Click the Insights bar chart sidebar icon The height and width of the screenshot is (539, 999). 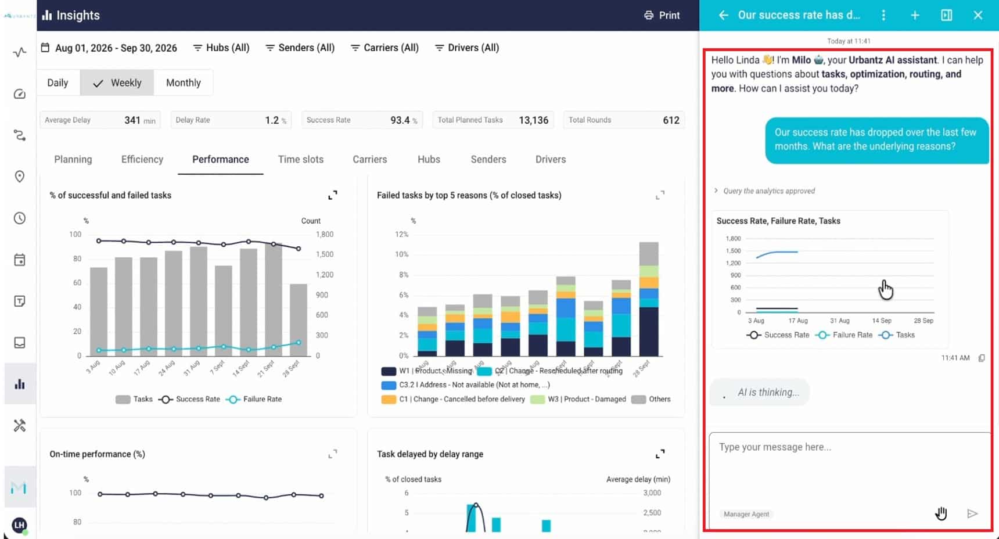20,384
